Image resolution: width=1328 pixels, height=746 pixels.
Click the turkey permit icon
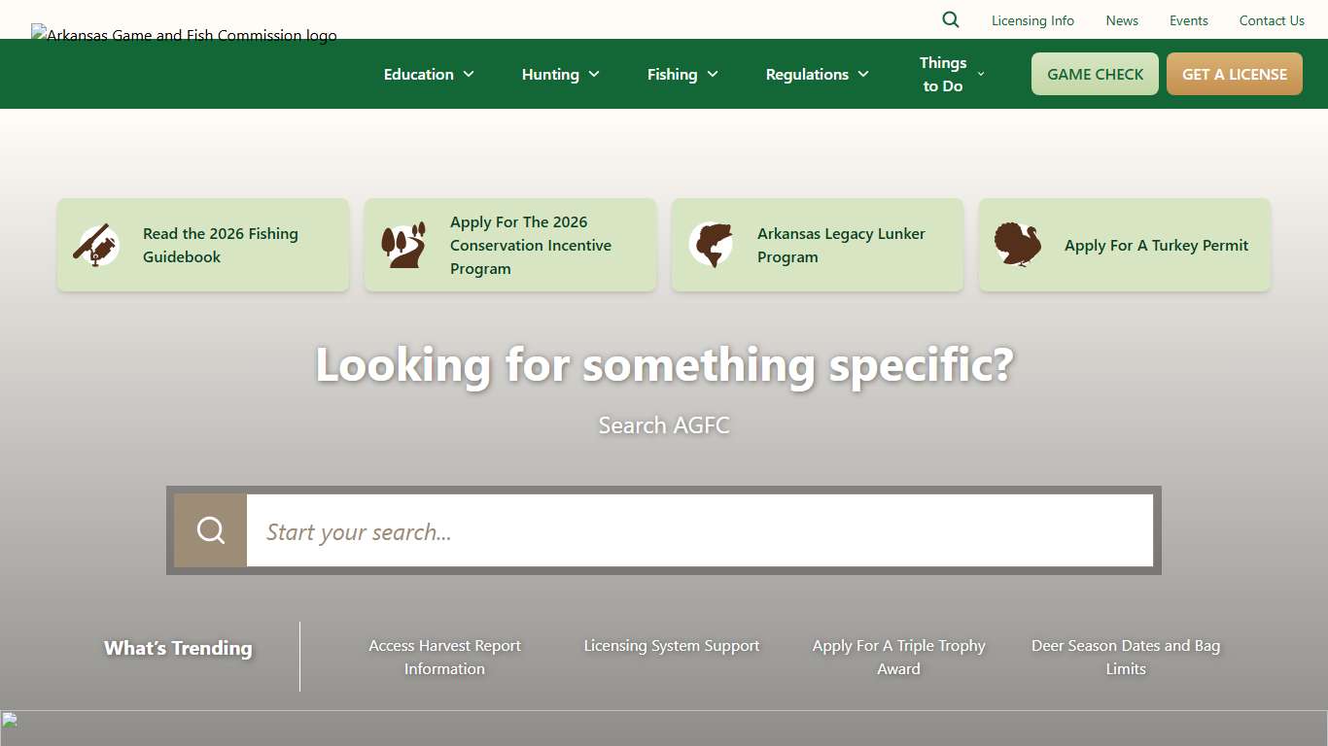tap(1018, 245)
